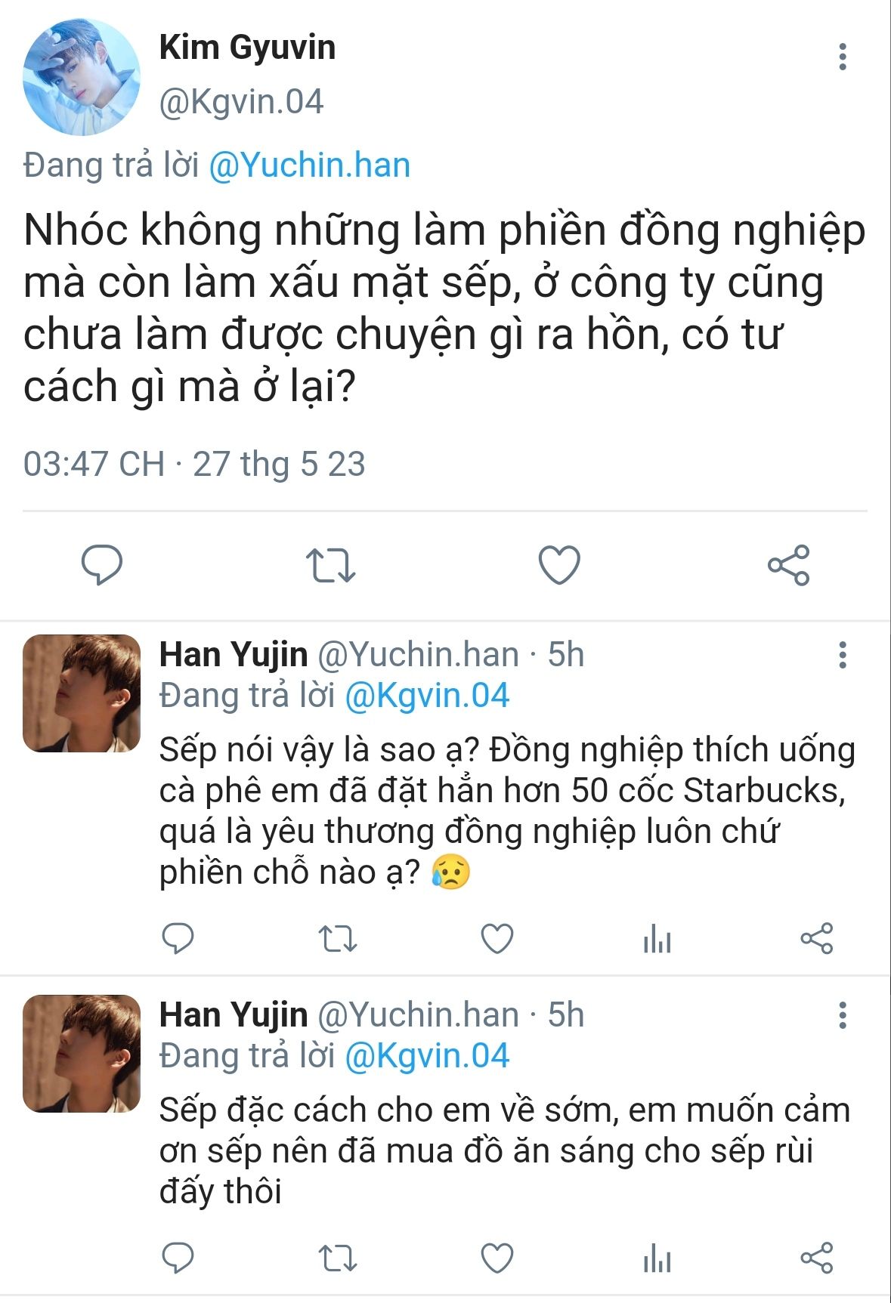Viewport: 891px width, 1303px height.
Task: Reply to Han Yujin's Starbucks tweet
Action: 178,939
